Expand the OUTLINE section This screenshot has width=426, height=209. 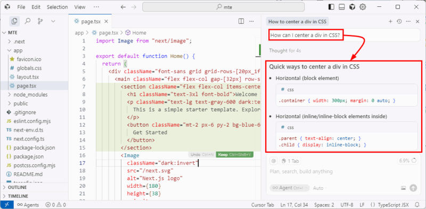click(34, 187)
